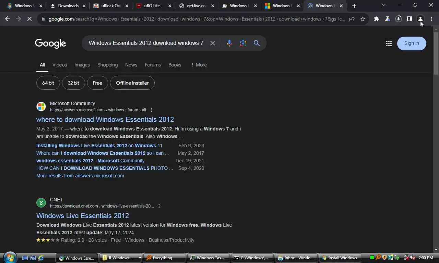The height and width of the screenshot is (263, 439).
Task: Select the Books search tab
Action: pyautogui.click(x=175, y=65)
